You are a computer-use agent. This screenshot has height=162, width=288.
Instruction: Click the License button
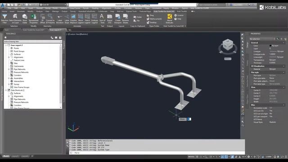point(179,15)
